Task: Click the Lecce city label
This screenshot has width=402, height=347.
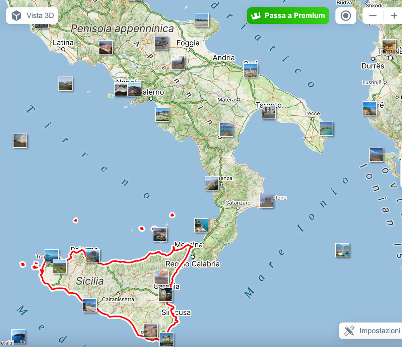Action: click(x=313, y=113)
